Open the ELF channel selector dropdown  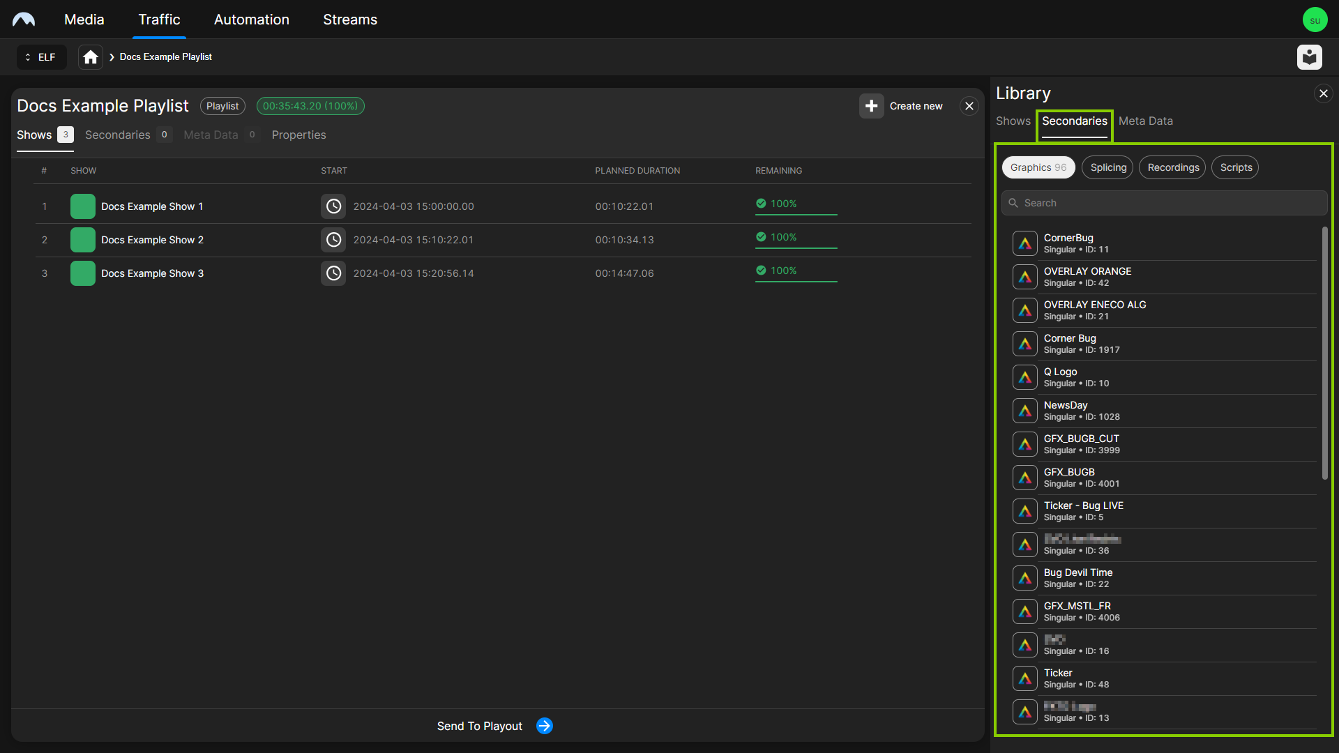pos(41,57)
